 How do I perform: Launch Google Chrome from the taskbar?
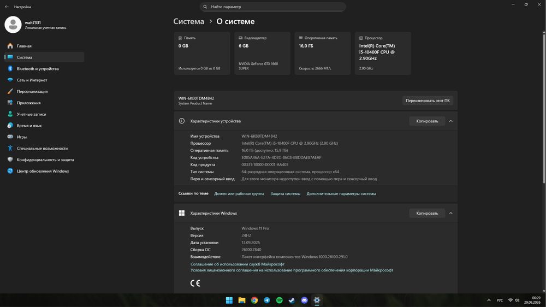[x=254, y=300]
